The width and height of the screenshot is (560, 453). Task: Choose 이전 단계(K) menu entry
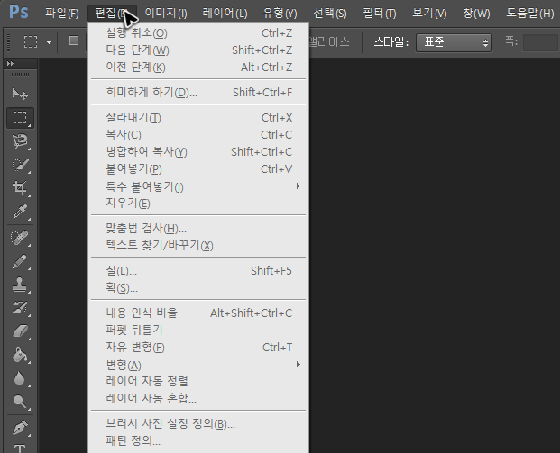pos(198,68)
